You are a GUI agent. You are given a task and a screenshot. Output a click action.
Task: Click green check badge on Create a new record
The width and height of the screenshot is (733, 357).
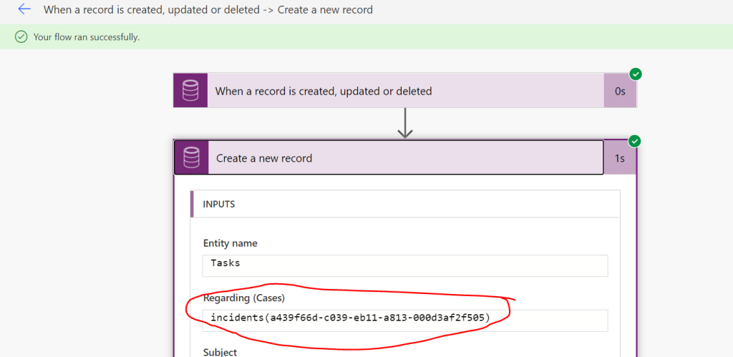[x=635, y=141]
